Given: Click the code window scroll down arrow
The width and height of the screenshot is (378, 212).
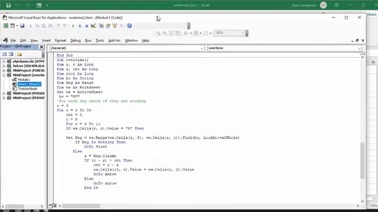Looking at the screenshot, I should [x=362, y=201].
